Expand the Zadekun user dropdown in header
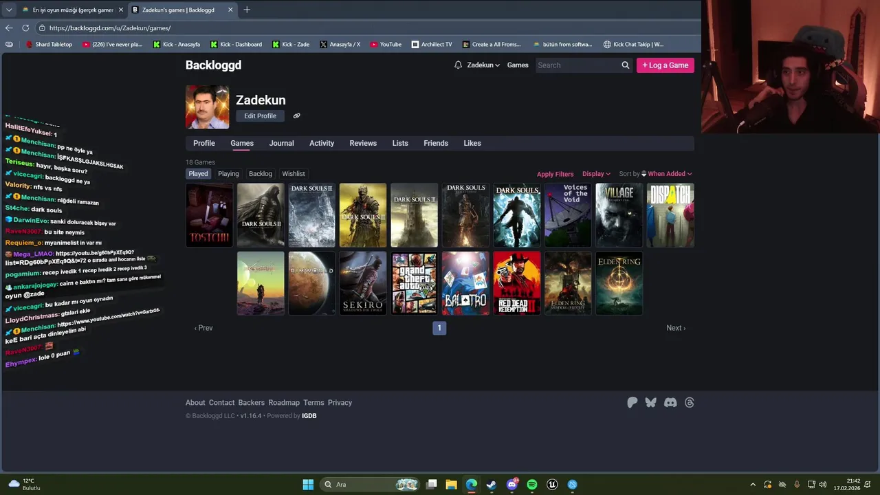 click(483, 65)
